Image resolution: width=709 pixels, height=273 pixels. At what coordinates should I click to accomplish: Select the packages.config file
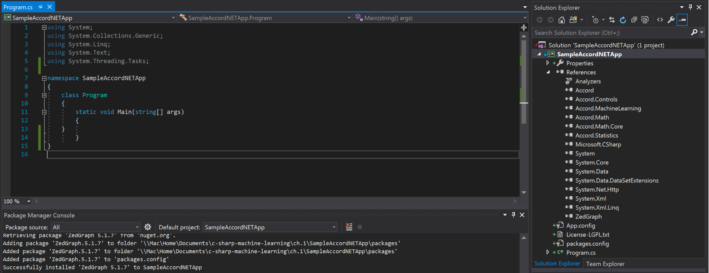[x=587, y=244]
